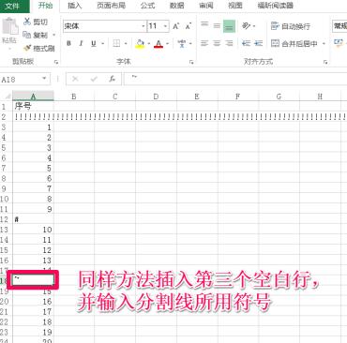
Task: Click the cell with value 19
Action: (33, 332)
